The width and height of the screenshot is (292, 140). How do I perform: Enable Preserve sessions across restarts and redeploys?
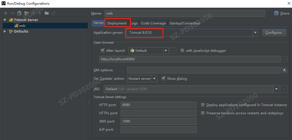(203, 113)
